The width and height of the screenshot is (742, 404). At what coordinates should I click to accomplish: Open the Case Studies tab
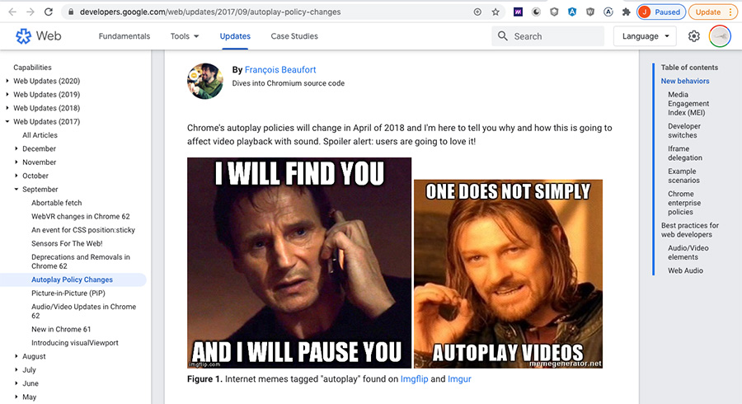294,36
